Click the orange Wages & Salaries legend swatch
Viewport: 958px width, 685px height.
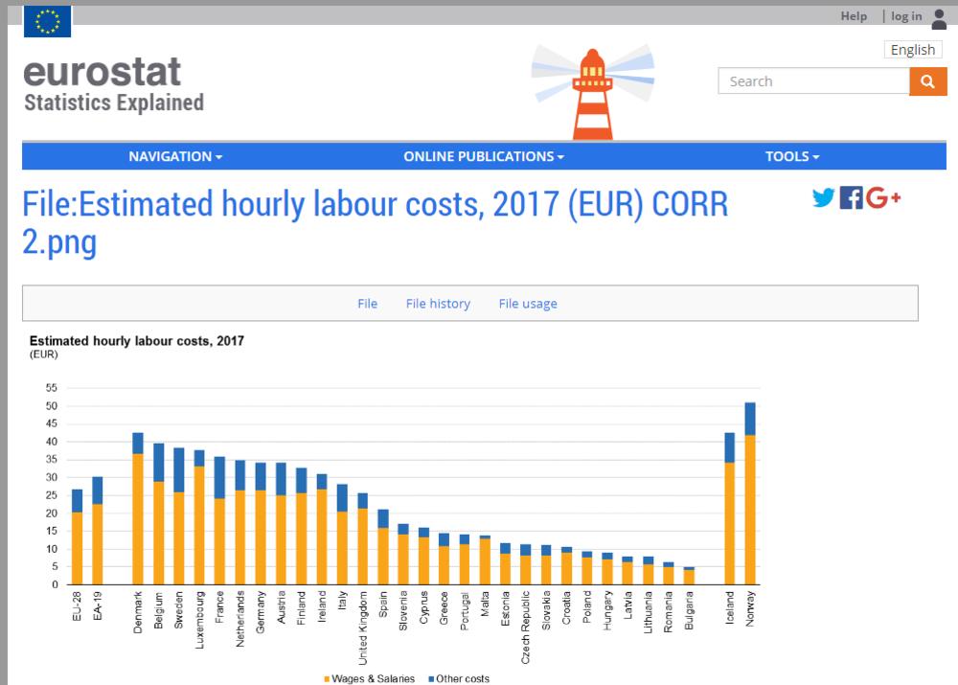pos(328,679)
